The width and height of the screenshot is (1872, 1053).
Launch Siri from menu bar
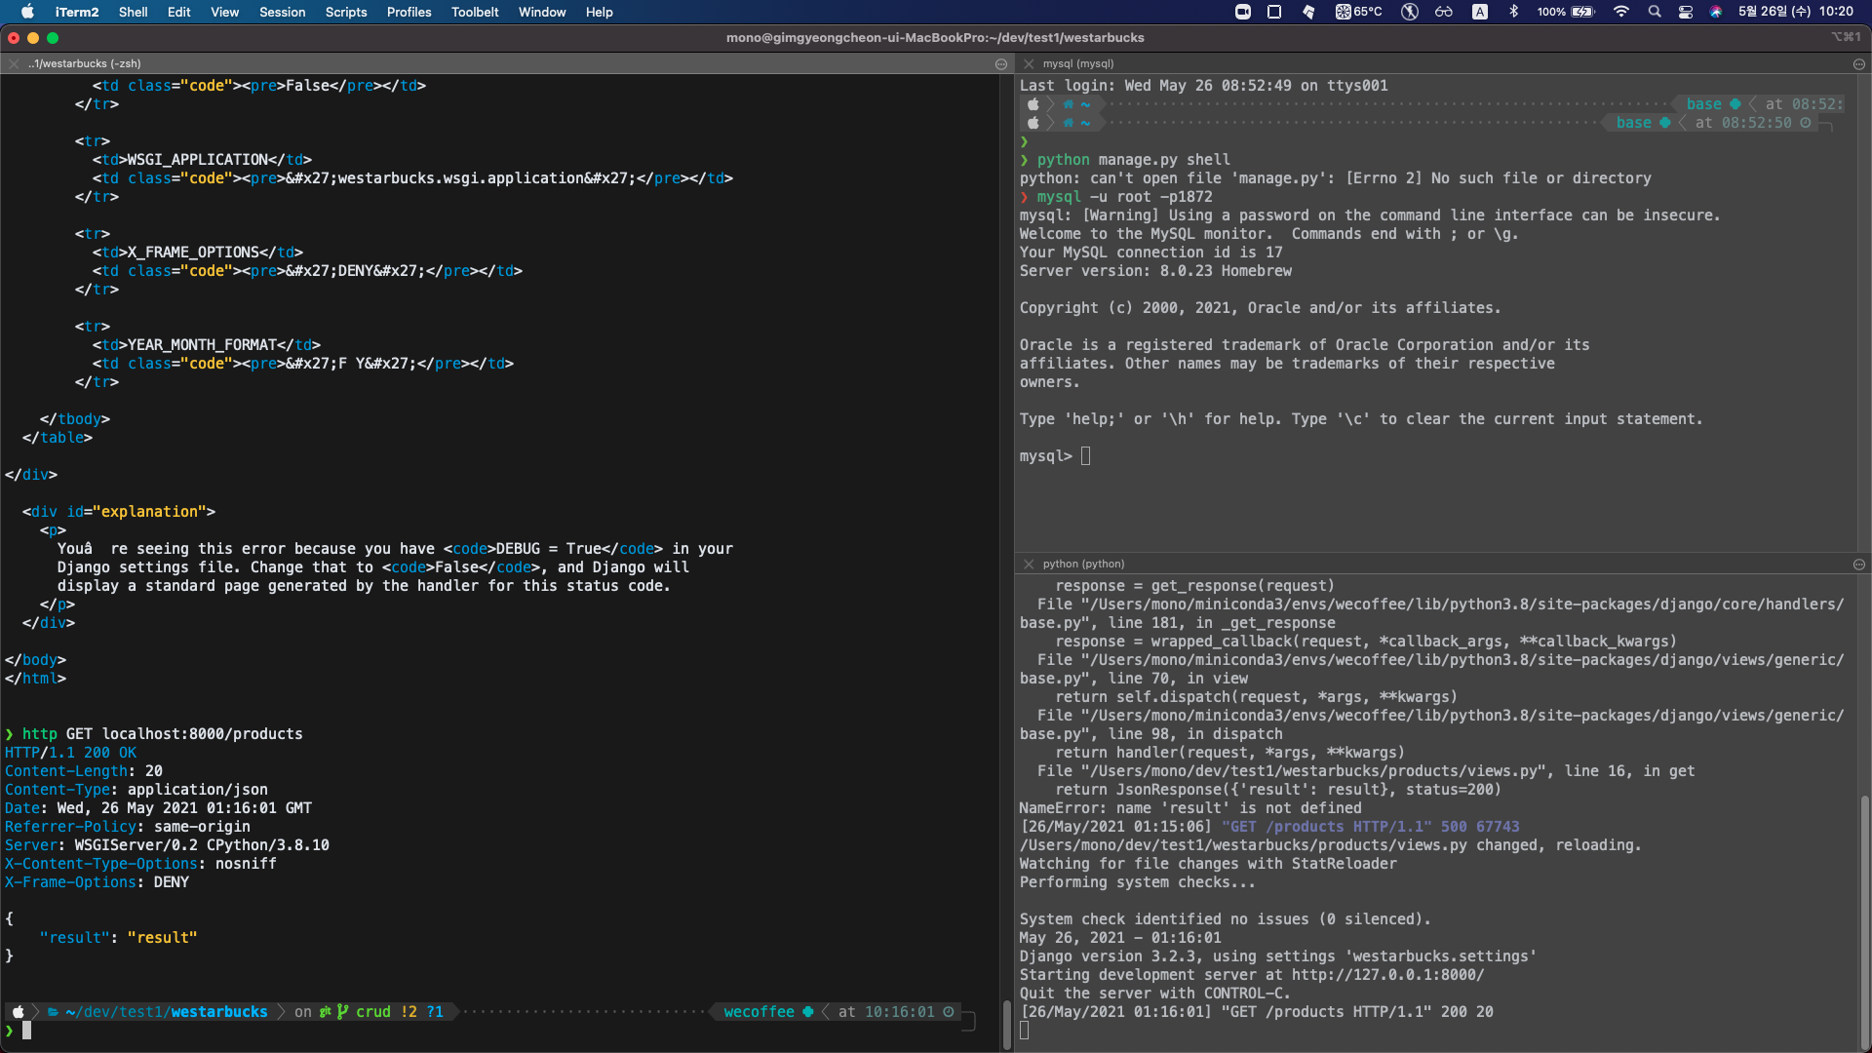click(1716, 12)
